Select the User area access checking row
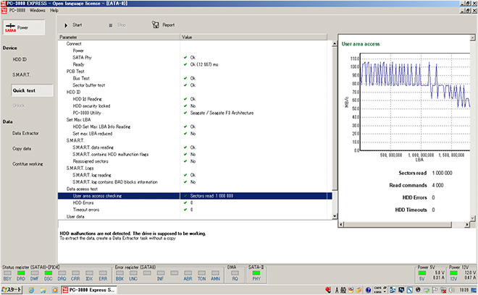Viewport: 478px width, 295px height. 195,196
